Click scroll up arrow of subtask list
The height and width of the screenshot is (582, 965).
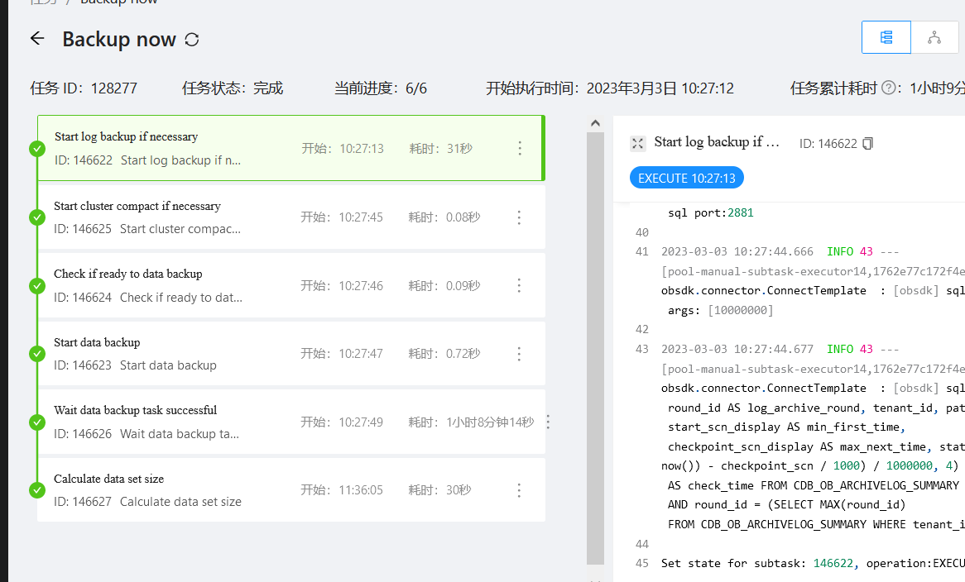[x=595, y=123]
